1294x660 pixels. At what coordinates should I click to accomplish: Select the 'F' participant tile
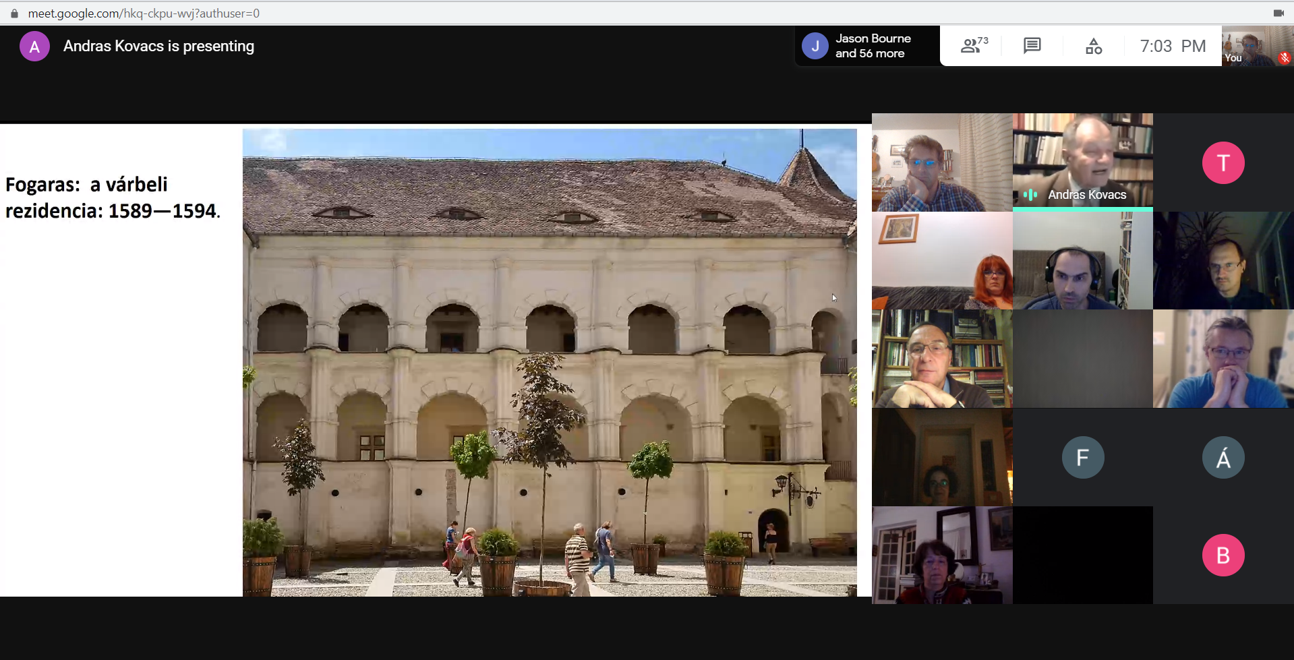(1082, 458)
